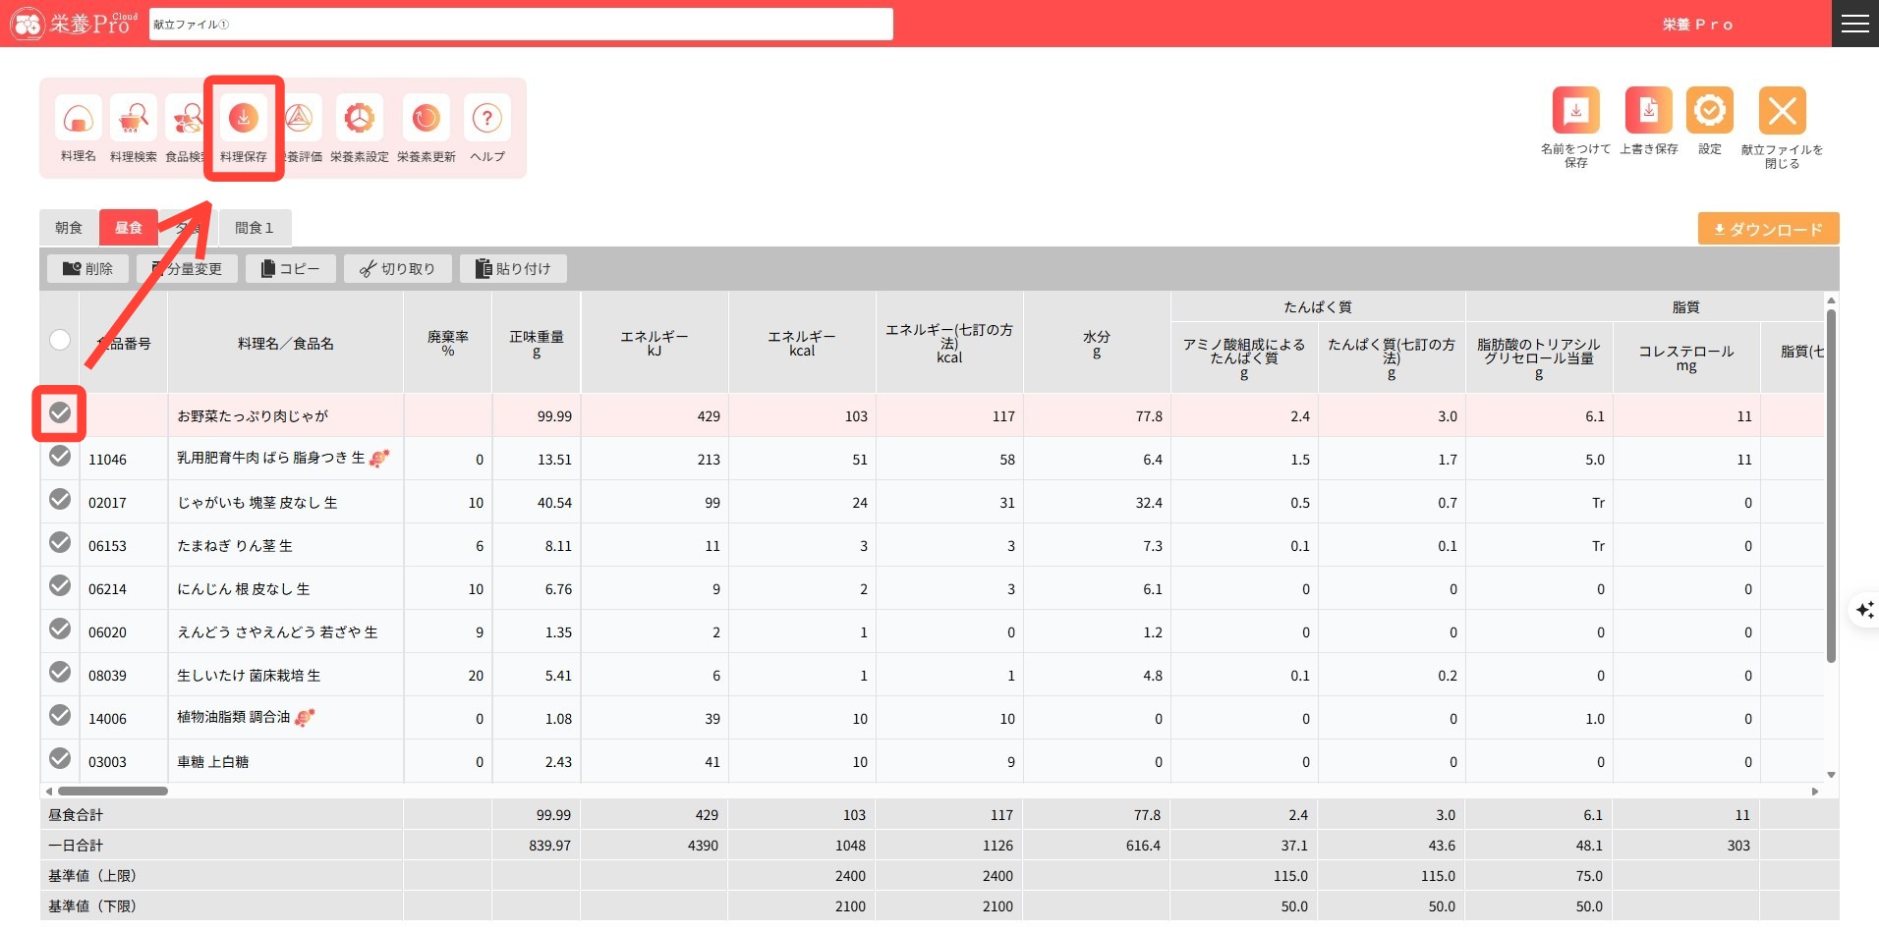This screenshot has height=931, width=1879.
Task: Click the horizontal scrollbar right arrow
Action: pyautogui.click(x=1815, y=791)
